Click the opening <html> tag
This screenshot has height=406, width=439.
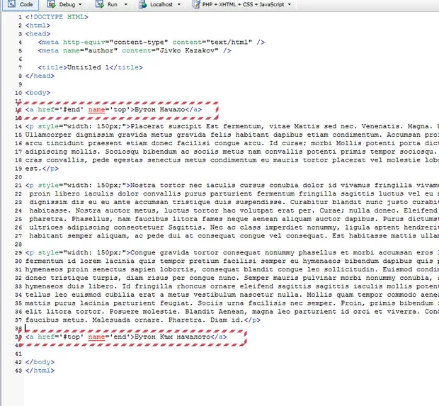coord(38,26)
